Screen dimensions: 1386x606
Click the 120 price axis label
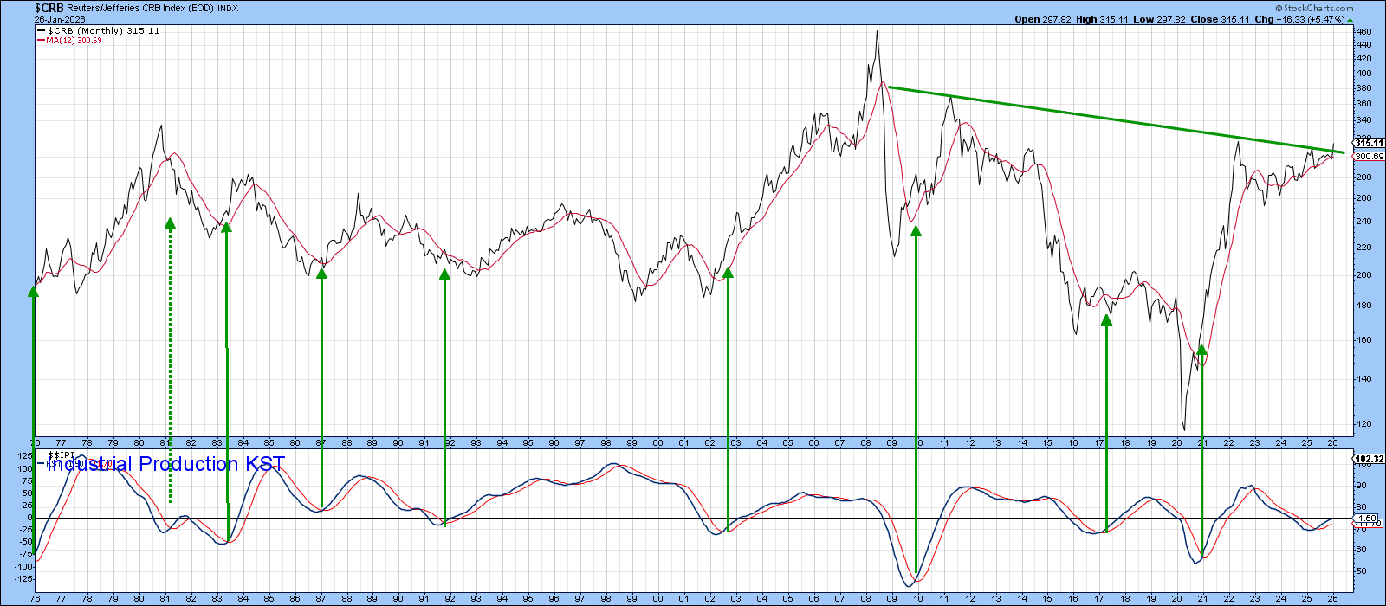(1363, 424)
